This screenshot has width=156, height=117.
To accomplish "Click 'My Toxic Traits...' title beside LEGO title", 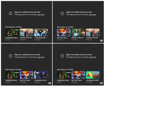I will tap(77, 80).
